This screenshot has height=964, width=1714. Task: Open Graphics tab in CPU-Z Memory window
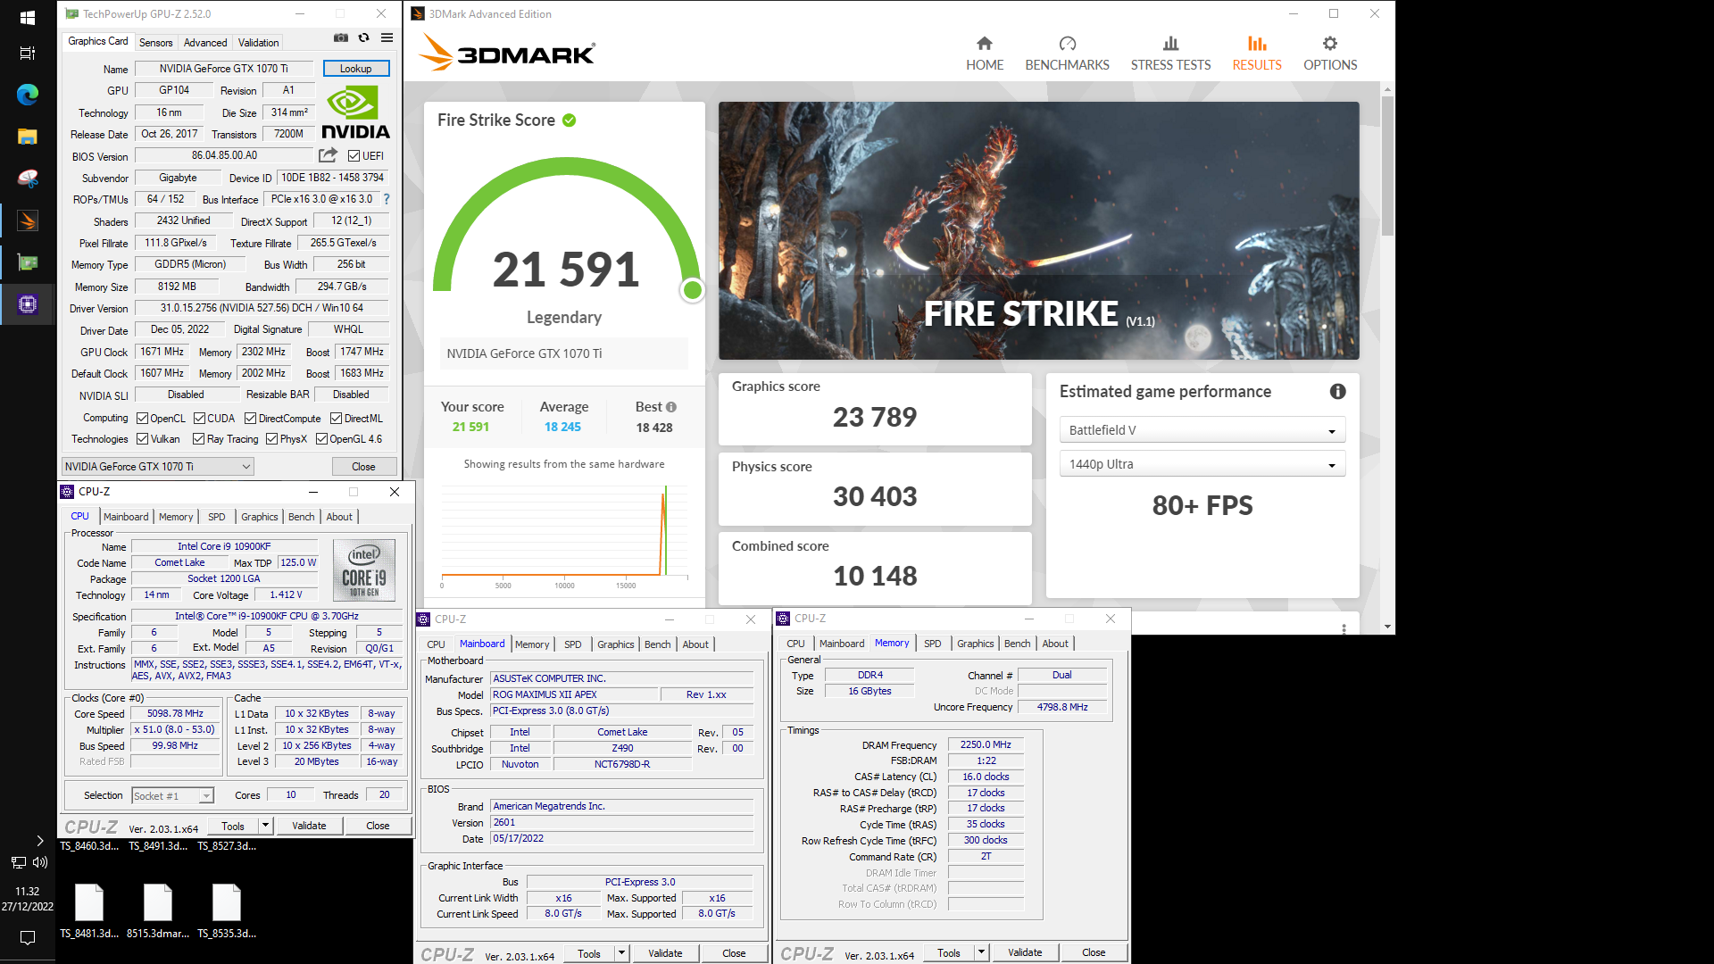(975, 644)
